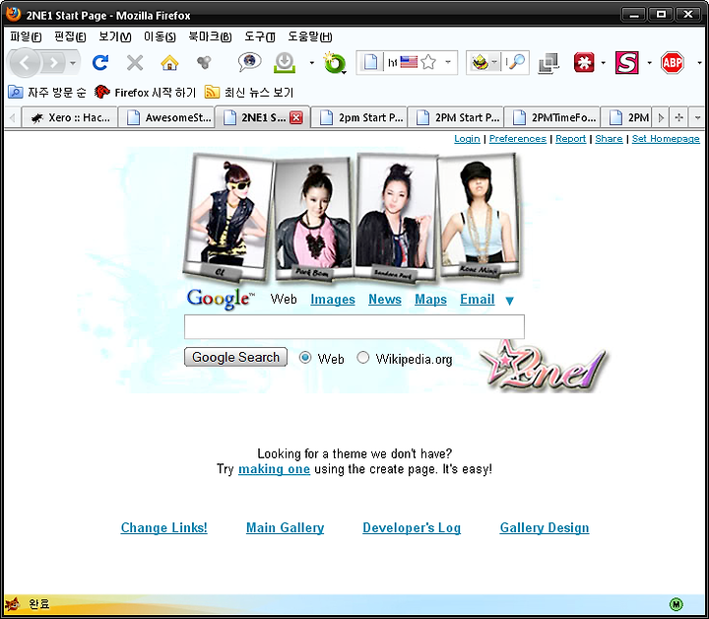Viewport: 709px width, 619px height.
Task: Click the Login link
Action: [467, 139]
